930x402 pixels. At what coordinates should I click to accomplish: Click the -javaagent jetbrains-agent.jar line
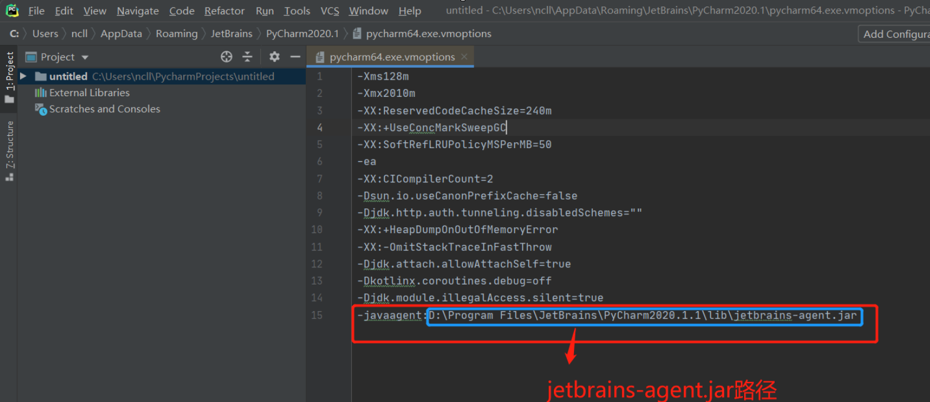coord(607,315)
